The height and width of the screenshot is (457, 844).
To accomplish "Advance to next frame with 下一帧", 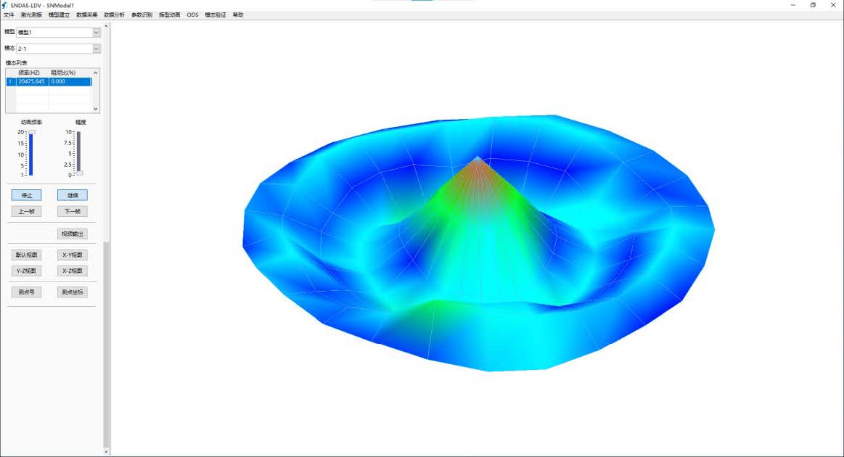I will coord(73,211).
